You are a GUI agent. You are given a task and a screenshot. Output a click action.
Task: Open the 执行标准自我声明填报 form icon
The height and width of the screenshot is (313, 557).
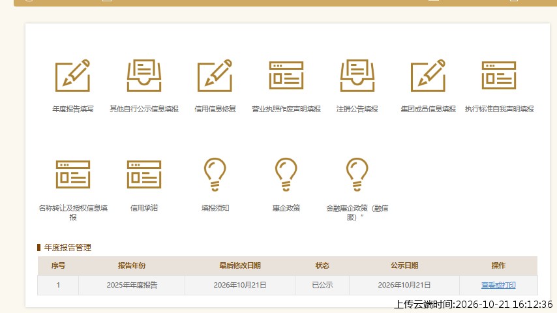pos(499,76)
